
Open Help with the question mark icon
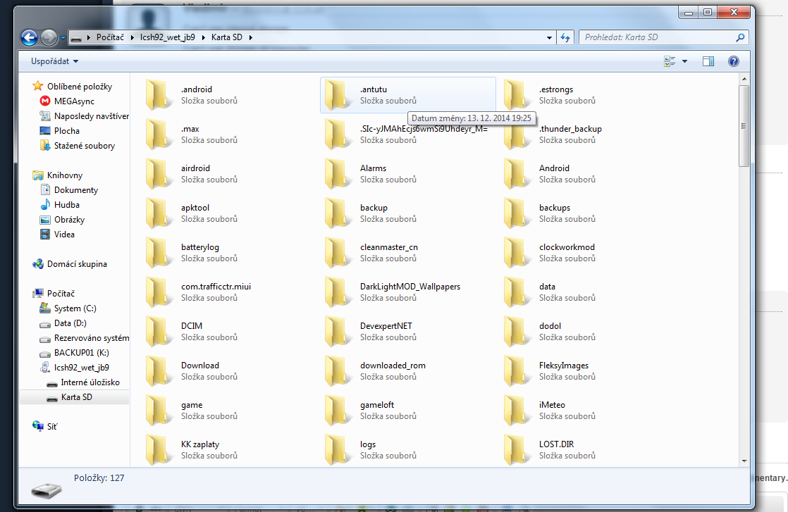[x=734, y=61]
